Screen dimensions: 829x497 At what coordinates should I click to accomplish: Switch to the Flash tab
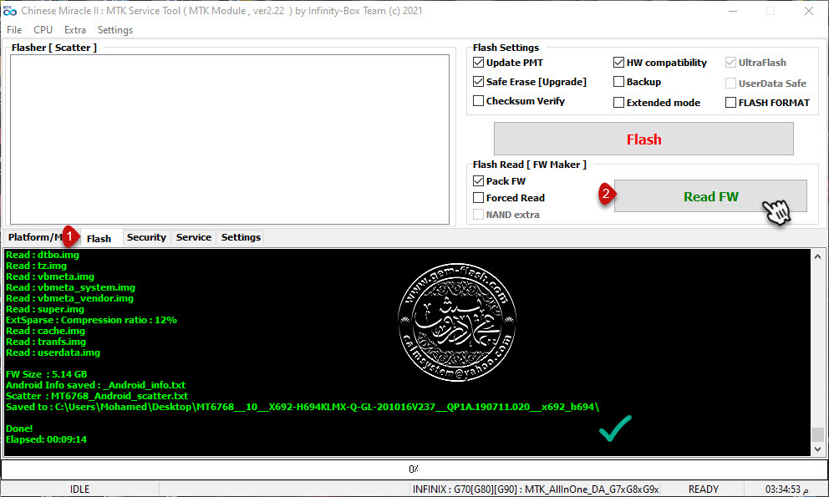click(99, 238)
